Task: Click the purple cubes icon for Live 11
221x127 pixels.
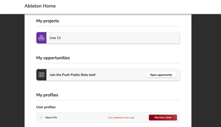Action: point(41,38)
